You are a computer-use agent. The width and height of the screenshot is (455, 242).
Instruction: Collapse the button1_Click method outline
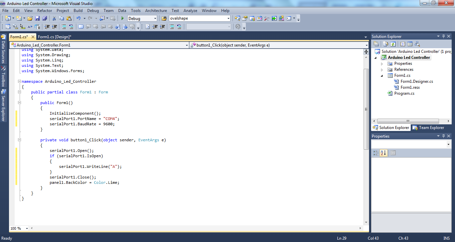click(x=19, y=140)
